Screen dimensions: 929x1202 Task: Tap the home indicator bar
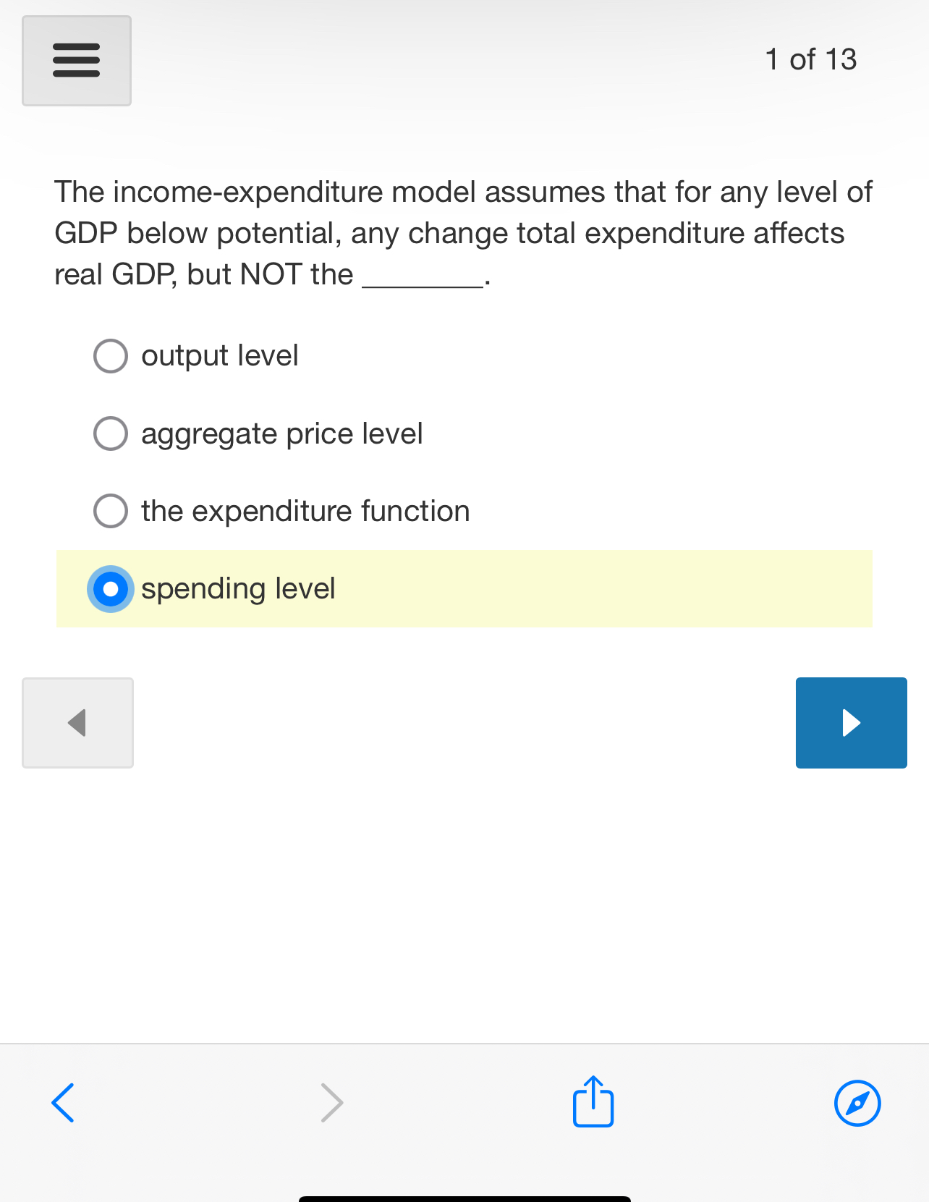(464, 1194)
